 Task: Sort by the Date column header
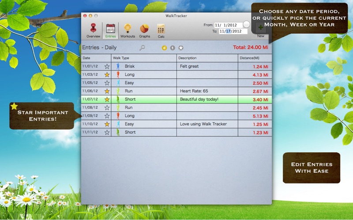[96, 58]
